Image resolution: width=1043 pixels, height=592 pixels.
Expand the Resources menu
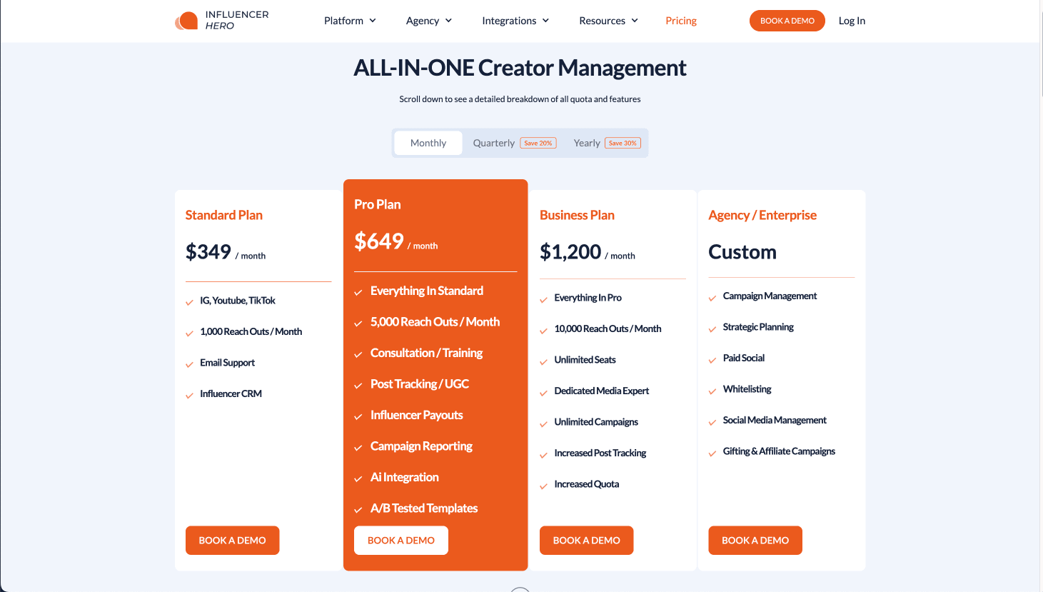point(608,21)
